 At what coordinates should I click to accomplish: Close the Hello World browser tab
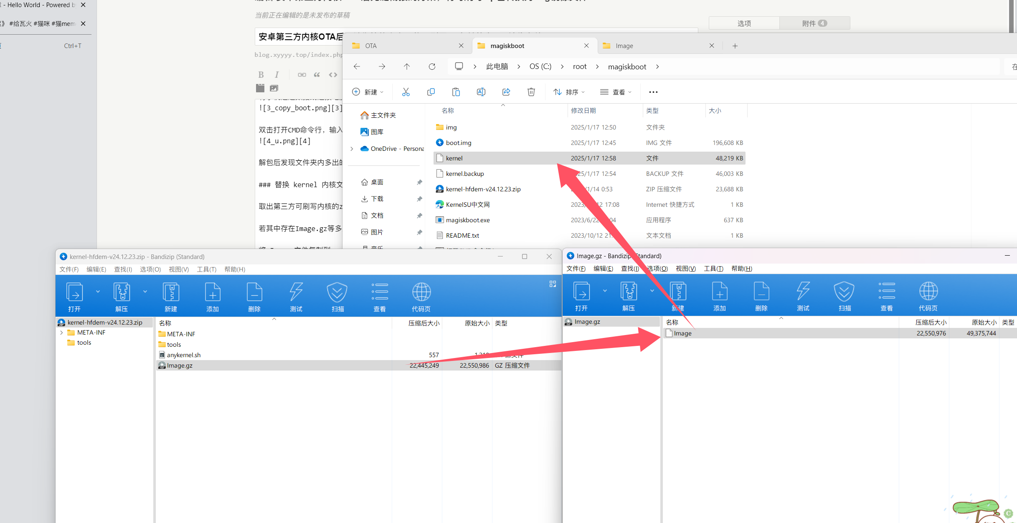pyautogui.click(x=83, y=5)
